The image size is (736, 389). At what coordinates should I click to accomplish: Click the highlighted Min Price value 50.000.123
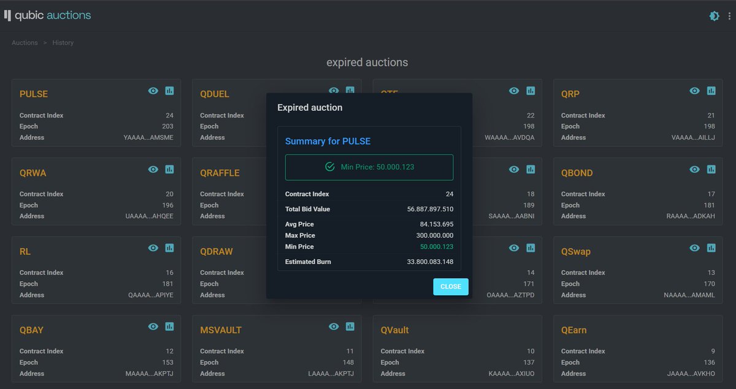click(x=437, y=246)
